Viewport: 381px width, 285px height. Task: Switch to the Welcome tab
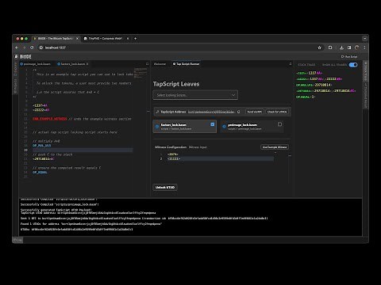tap(160, 64)
